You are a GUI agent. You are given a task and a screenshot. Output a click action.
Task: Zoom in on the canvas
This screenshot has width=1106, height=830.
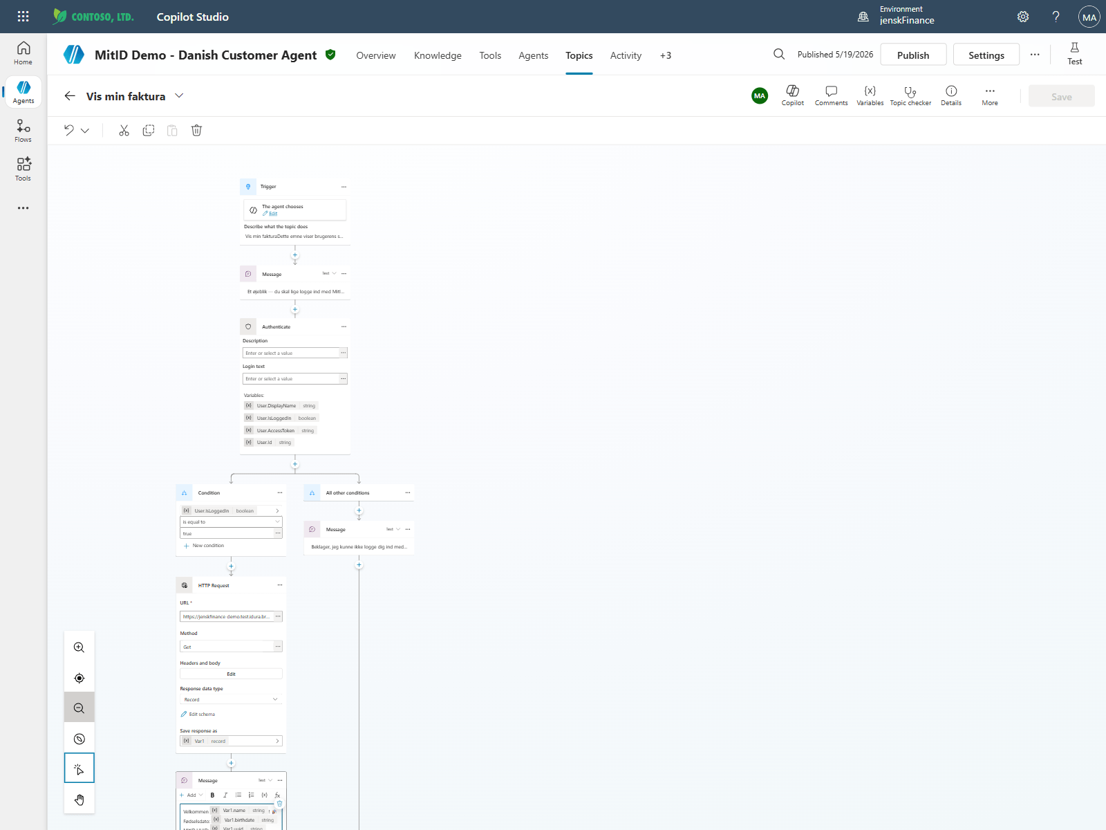[79, 647]
